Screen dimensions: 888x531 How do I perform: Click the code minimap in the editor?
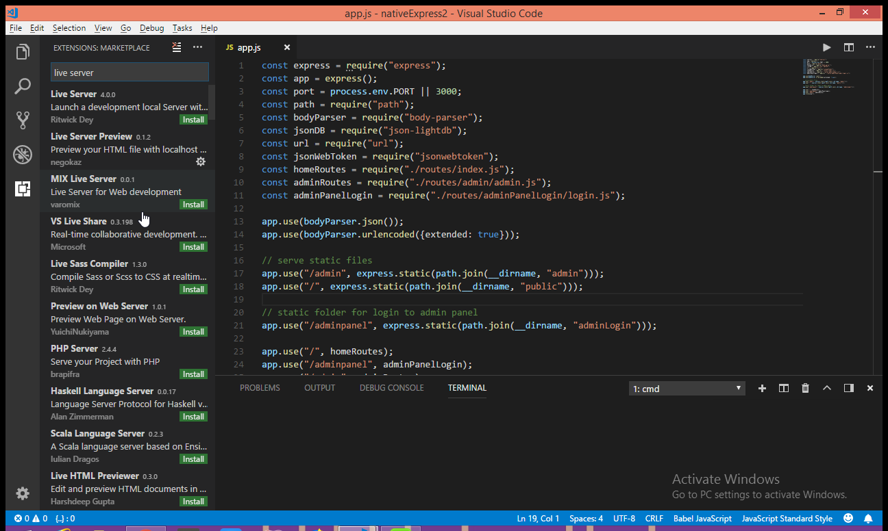pyautogui.click(x=829, y=75)
